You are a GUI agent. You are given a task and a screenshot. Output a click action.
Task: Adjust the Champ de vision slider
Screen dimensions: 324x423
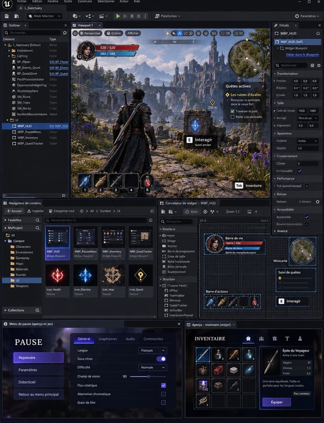click(148, 377)
